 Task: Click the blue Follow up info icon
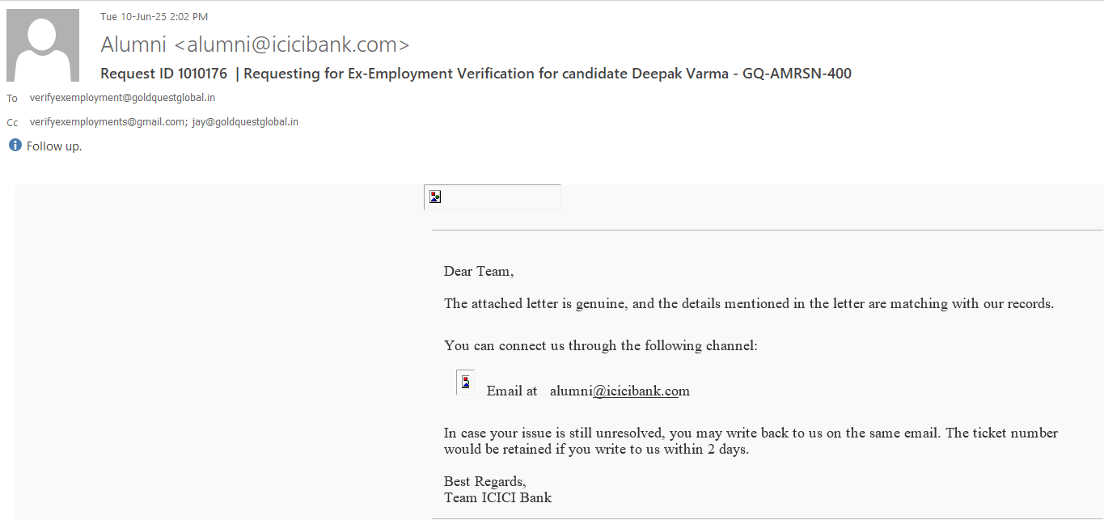(x=15, y=146)
